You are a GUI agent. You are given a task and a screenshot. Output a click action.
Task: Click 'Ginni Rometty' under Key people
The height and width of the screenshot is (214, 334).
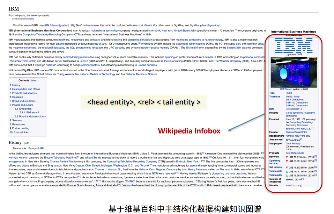pos(293,144)
